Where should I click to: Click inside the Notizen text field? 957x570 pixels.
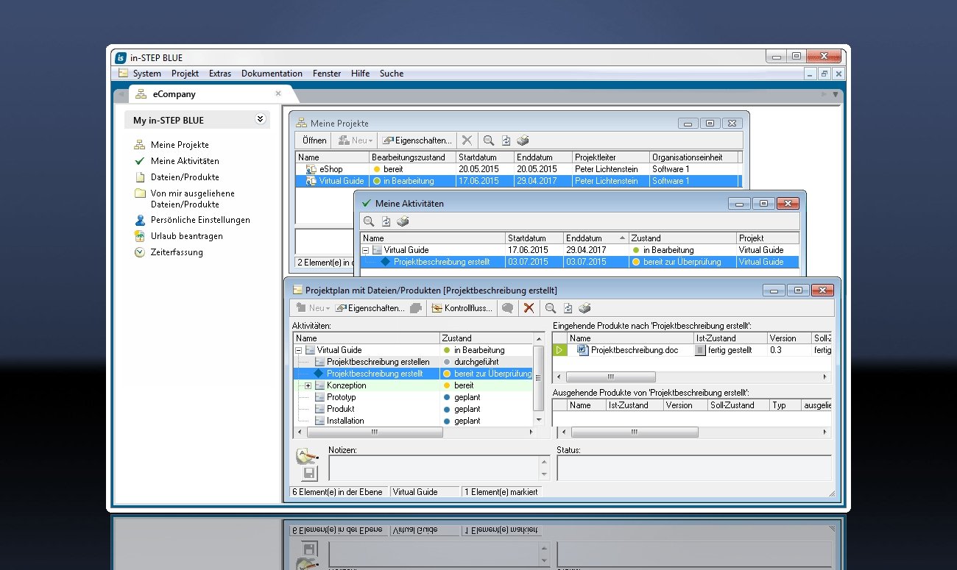tap(434, 468)
